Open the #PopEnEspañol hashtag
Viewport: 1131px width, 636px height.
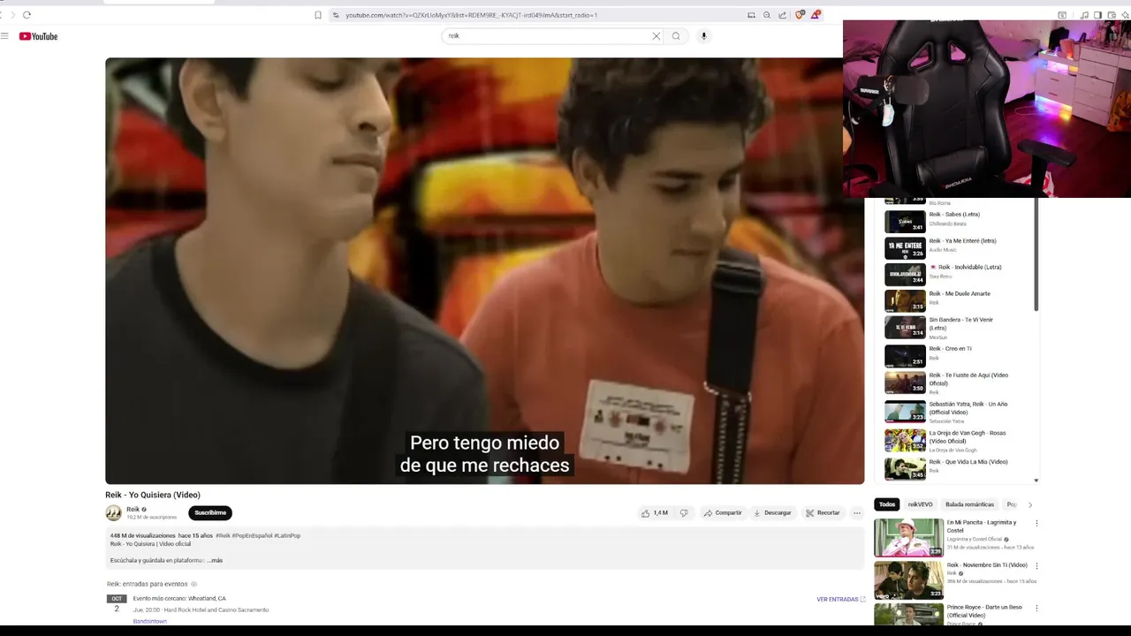(x=252, y=535)
